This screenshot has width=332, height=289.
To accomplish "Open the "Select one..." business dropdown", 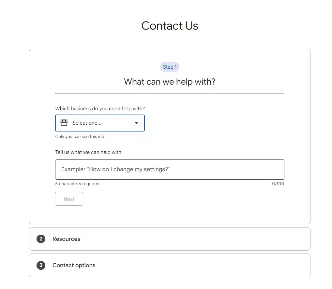I will click(100, 123).
